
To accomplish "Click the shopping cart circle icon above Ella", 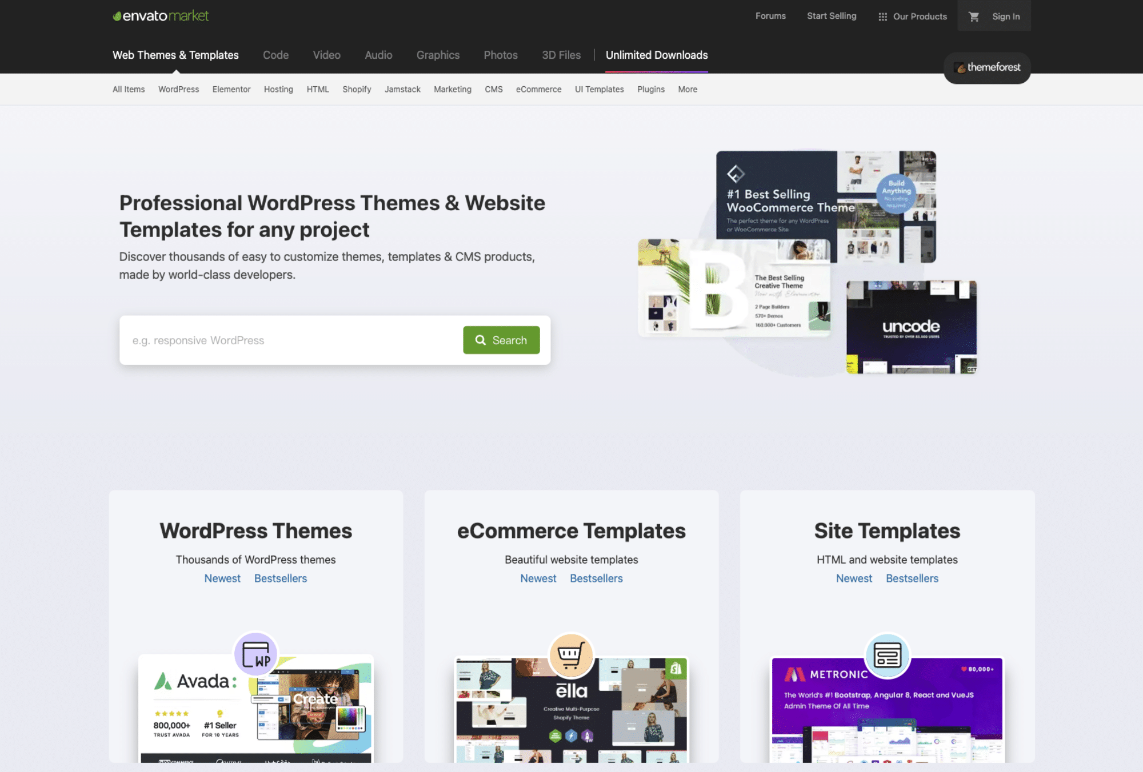I will click(x=571, y=654).
